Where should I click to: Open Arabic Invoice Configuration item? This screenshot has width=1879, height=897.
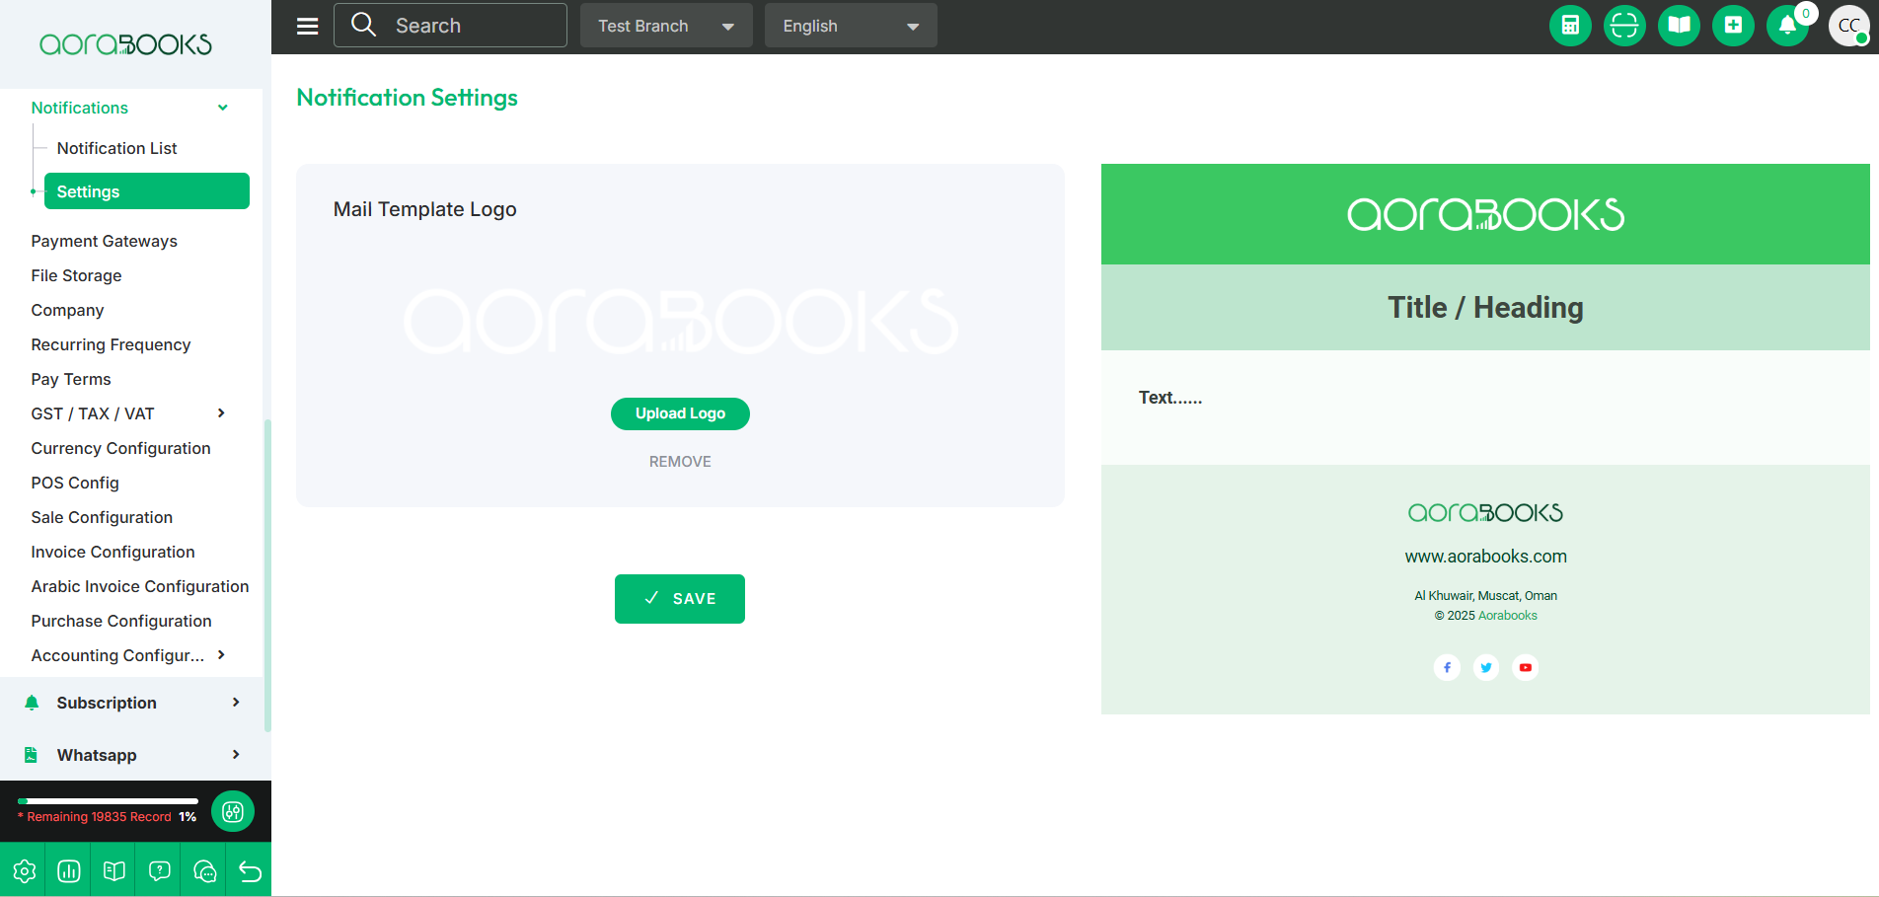(x=140, y=586)
